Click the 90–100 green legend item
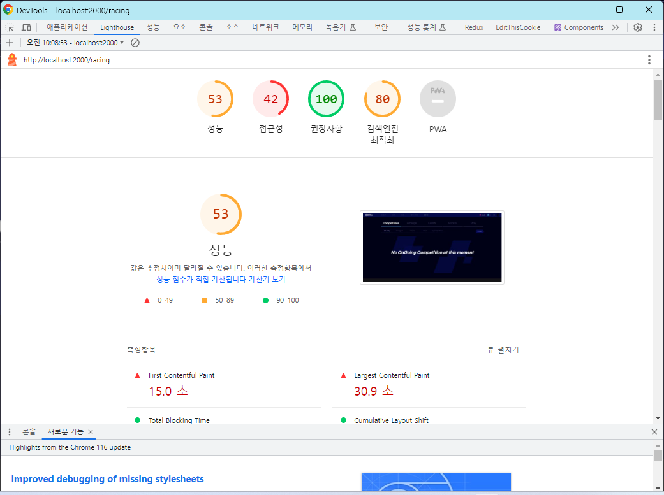Viewport: 664px width, 495px height. coord(281,301)
